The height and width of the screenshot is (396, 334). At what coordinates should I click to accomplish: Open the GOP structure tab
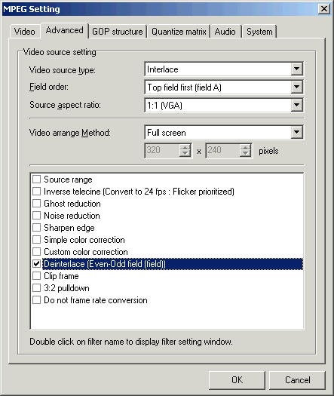click(118, 32)
